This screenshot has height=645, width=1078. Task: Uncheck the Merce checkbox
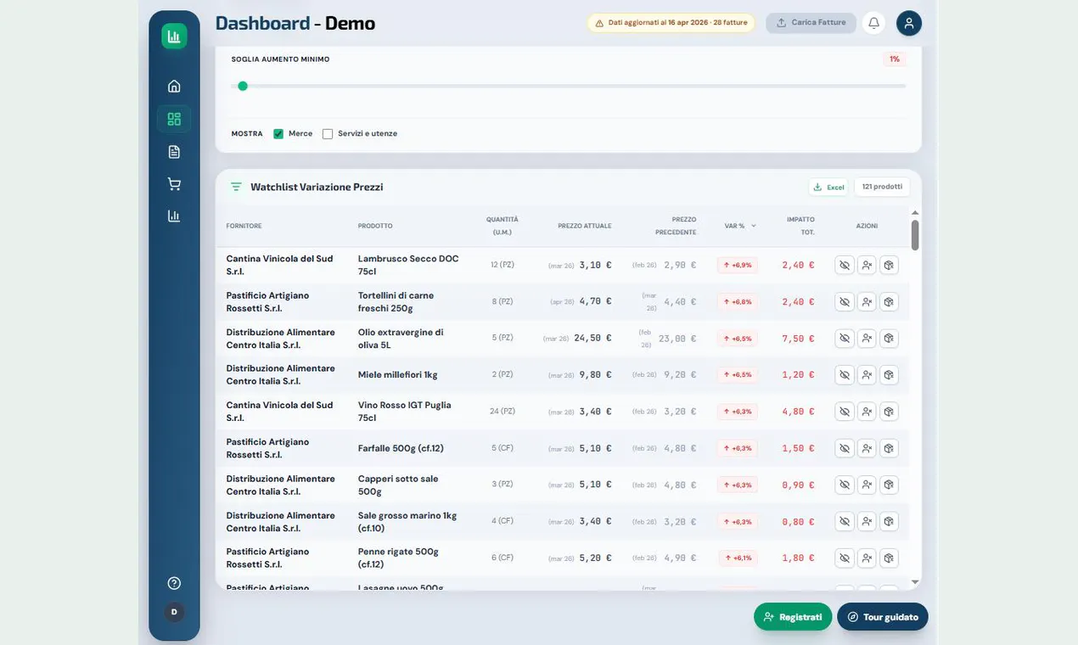[x=278, y=134]
